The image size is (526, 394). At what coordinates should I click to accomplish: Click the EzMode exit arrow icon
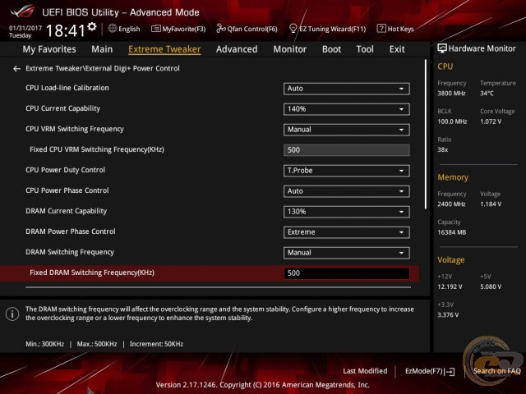coord(450,372)
